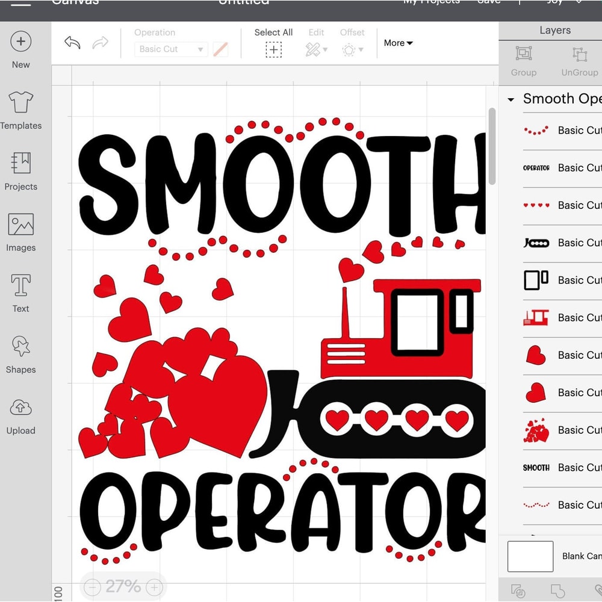The image size is (602, 602).
Task: Open the operation color swatch
Action: 222,49
